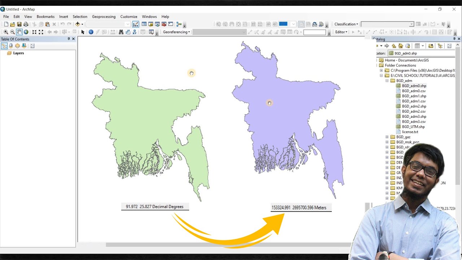
Task: Click the Change Layout button
Action: pos(315,24)
